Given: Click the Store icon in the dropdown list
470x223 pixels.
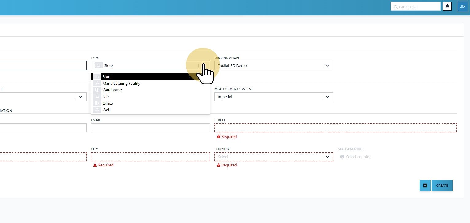Looking at the screenshot, I should [97, 76].
